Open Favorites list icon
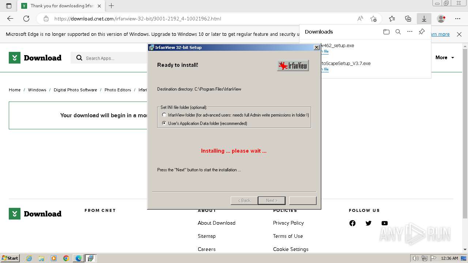Screen dimensions: 468x263 point(392,19)
